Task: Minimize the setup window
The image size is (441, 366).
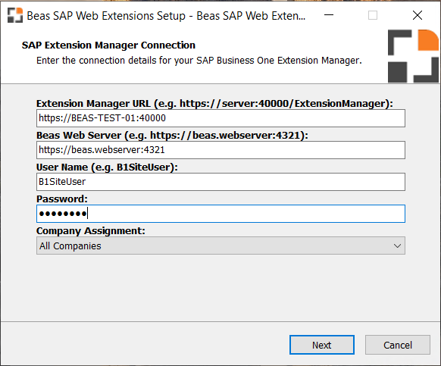Action: pyautogui.click(x=329, y=15)
